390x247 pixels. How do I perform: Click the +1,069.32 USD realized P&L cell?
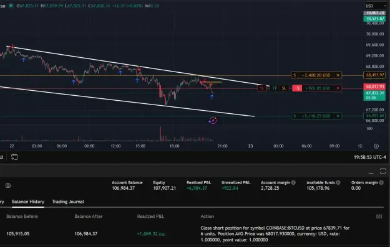[151, 234]
